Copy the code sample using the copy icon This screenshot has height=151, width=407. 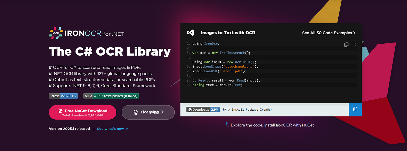point(346,45)
